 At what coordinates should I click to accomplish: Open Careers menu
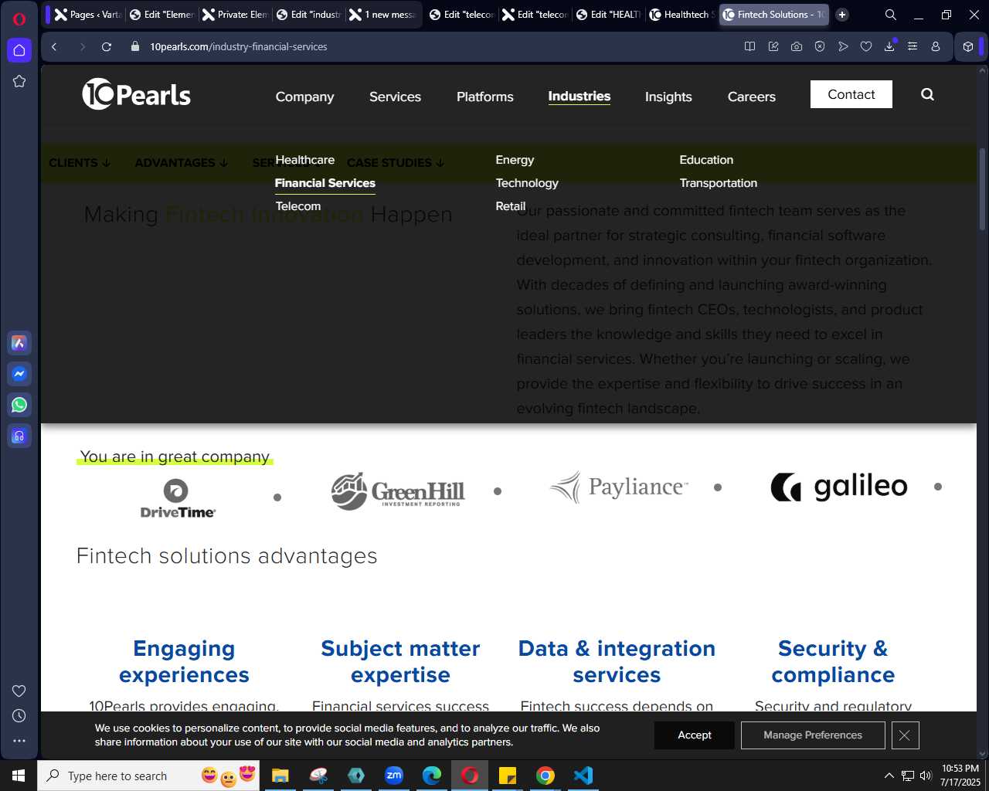pyautogui.click(x=752, y=97)
